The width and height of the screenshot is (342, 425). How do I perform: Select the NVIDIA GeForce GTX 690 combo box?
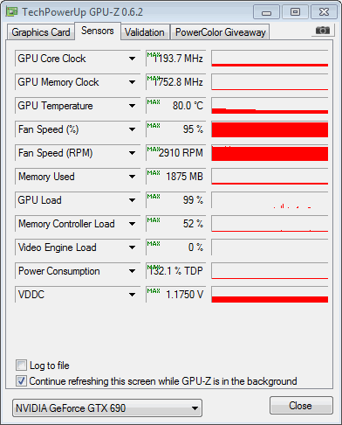tap(107, 408)
